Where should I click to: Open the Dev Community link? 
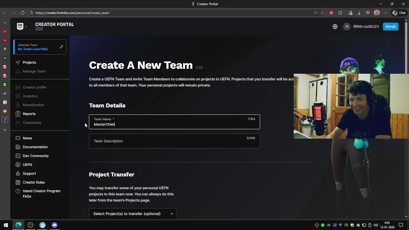36,156
